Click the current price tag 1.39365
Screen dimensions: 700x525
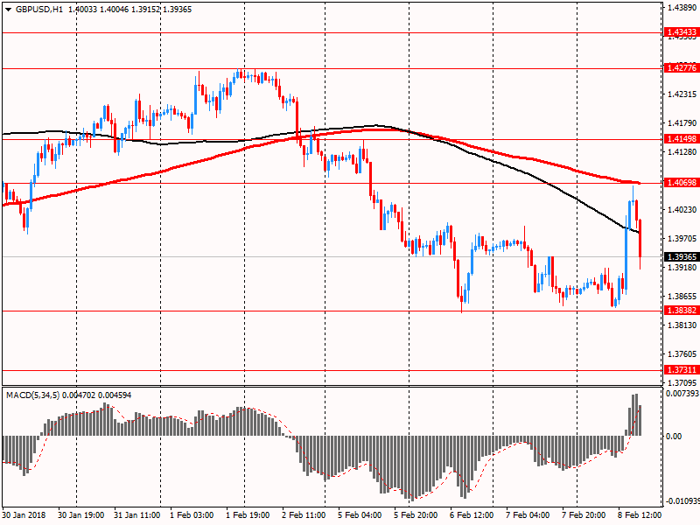click(x=681, y=256)
